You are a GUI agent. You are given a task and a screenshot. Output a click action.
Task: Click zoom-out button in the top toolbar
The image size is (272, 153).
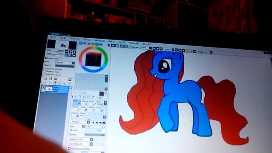coord(154,48)
